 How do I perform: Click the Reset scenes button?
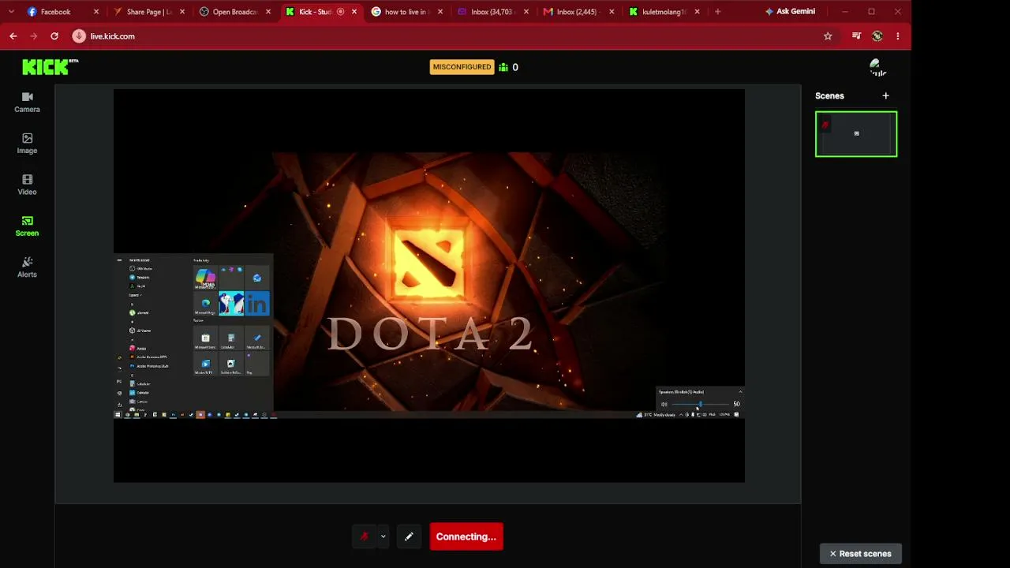tap(861, 554)
